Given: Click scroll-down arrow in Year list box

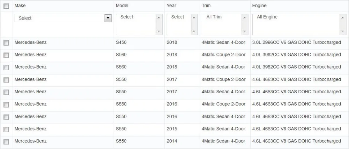Looking at the screenshot, I should 194,31.
